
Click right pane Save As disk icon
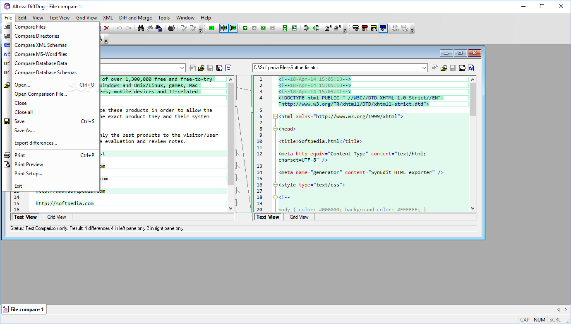pos(462,68)
